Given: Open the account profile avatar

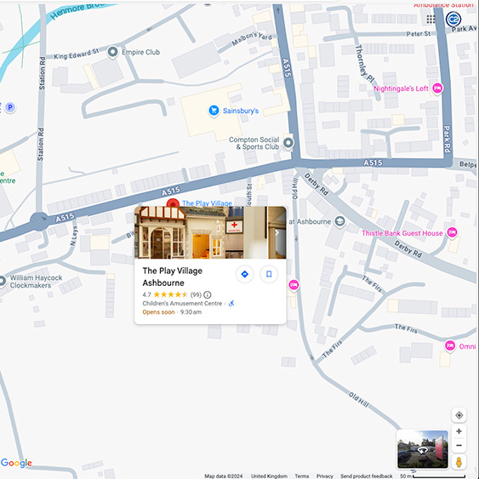Looking at the screenshot, I should (453, 20).
